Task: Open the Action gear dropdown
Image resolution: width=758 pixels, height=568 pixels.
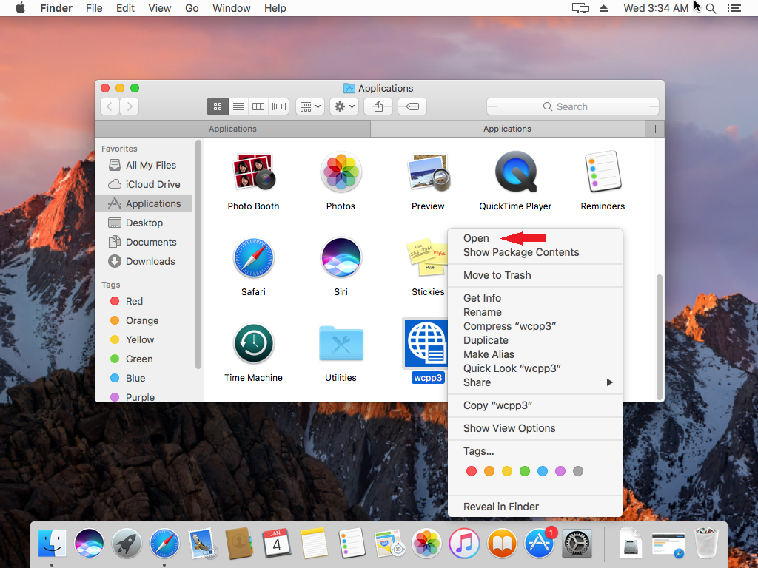Action: (x=344, y=106)
